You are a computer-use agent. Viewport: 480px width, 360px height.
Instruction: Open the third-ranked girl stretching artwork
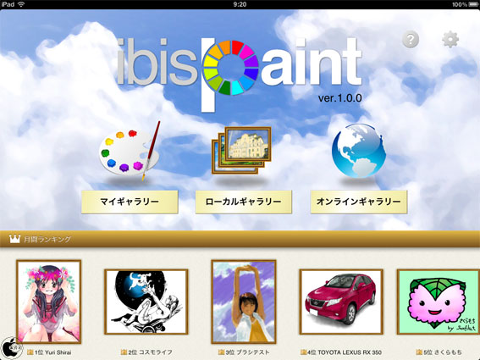[x=244, y=302]
